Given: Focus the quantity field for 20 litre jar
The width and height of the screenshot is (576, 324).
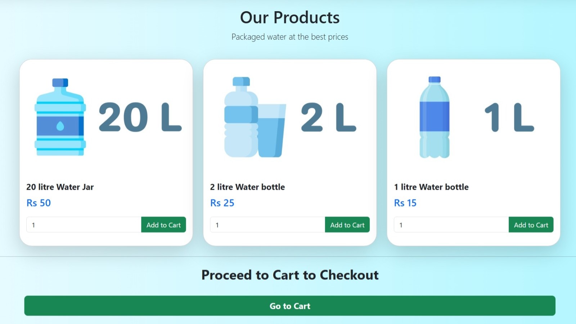Looking at the screenshot, I should pos(84,225).
